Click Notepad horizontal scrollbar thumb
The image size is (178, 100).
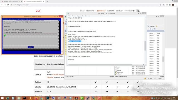pyautogui.click(x=100, y=65)
